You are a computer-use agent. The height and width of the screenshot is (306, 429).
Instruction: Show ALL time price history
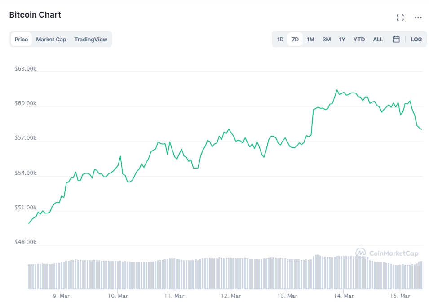(378, 39)
